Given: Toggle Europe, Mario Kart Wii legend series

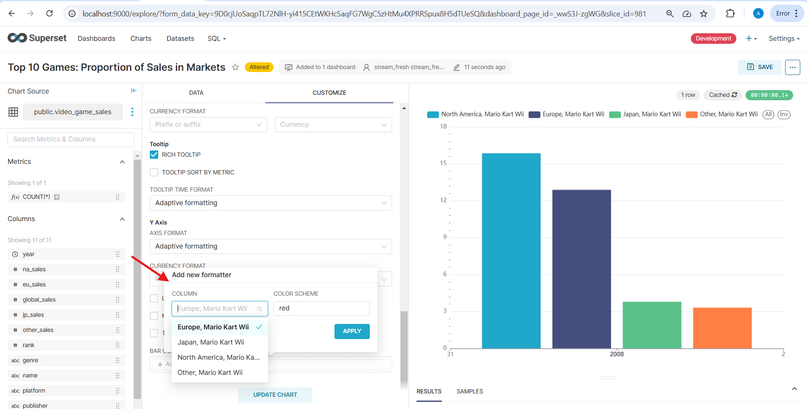Looking at the screenshot, I should click(566, 114).
